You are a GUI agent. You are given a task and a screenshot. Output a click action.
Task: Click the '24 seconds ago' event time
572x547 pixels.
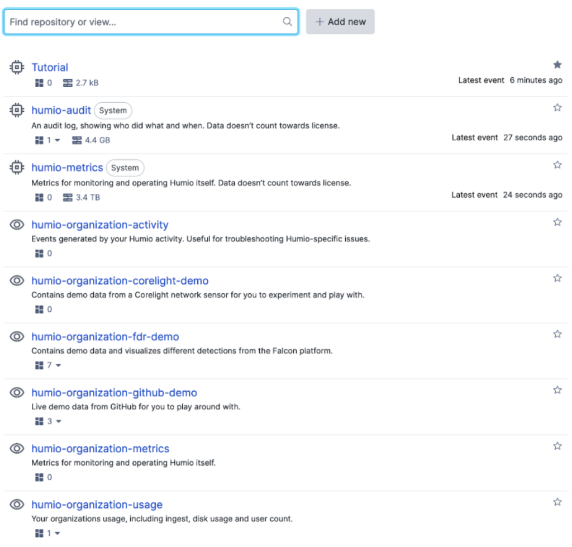[x=532, y=195]
